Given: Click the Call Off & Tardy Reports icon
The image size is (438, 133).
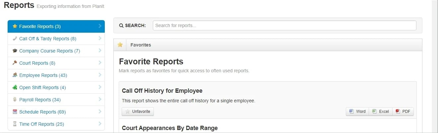Looking at the screenshot, I should (x=15, y=39).
